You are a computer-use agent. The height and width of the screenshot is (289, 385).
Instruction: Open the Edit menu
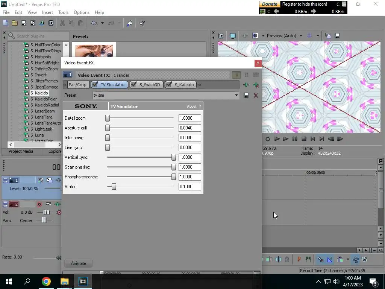18,12
